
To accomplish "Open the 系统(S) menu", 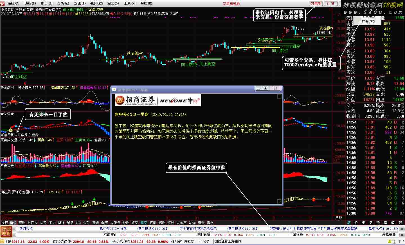I will (13, 3).
